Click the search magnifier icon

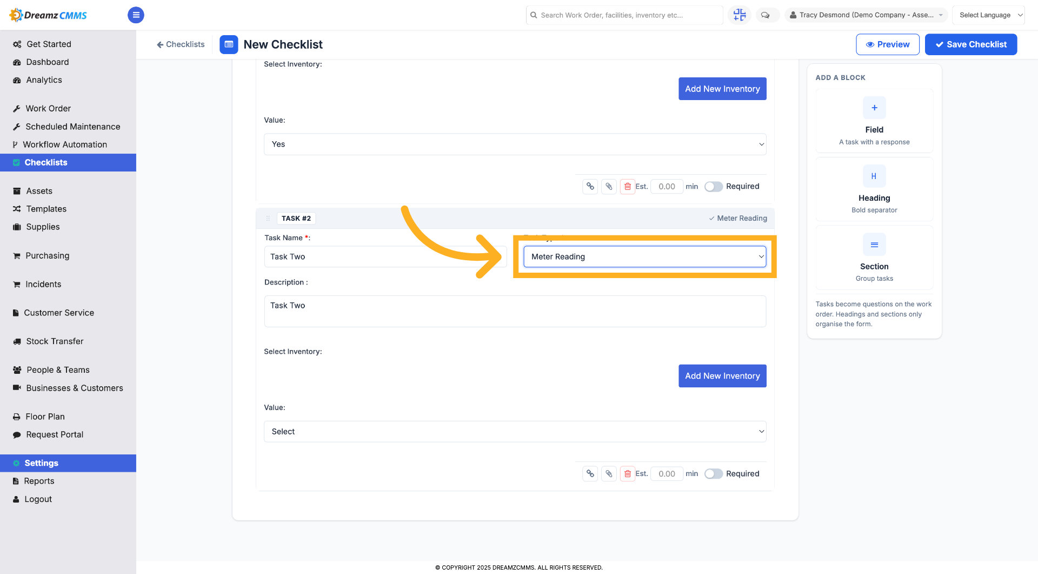click(534, 15)
